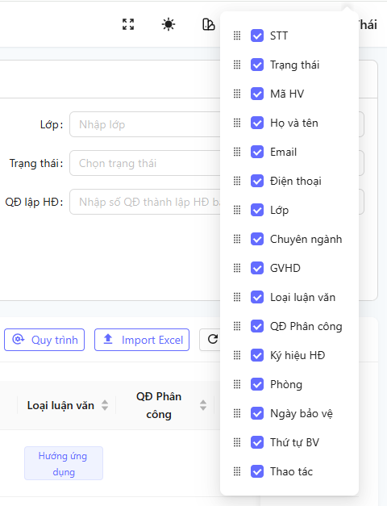
Task: Grab the drag handle beside STT
Action: point(237,36)
